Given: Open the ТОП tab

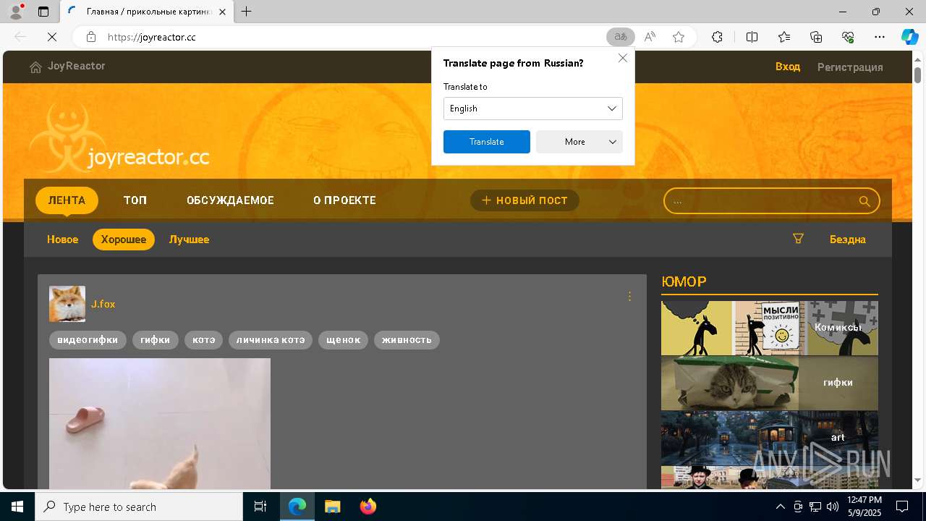Looking at the screenshot, I should (x=135, y=200).
